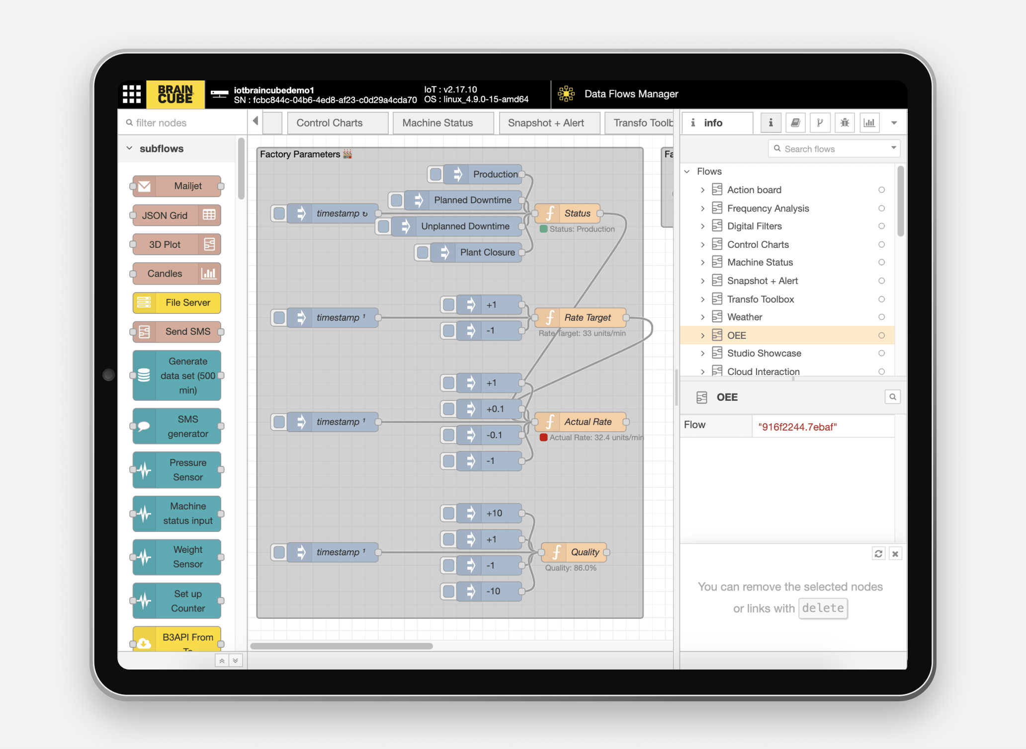Image resolution: width=1026 pixels, height=749 pixels.
Task: Switch to the Machine Status tab
Action: point(437,123)
